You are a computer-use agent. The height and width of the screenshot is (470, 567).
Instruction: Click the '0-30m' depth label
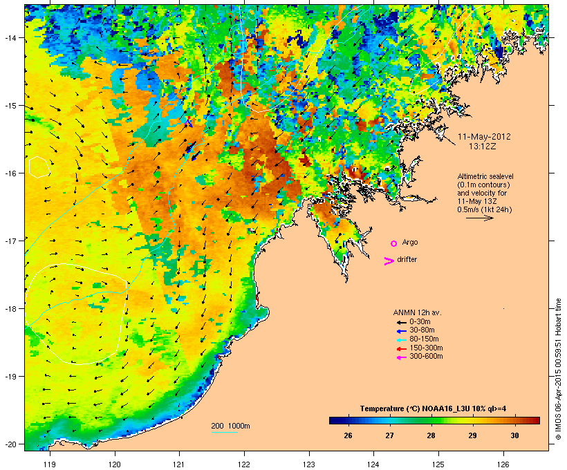(x=420, y=322)
